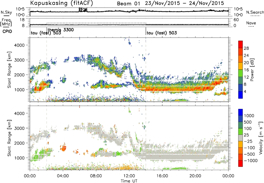Image resolution: width=264 pixels, height=183 pixels.
Task: Click the 'N.Search' legend label
Action: coord(255,12)
